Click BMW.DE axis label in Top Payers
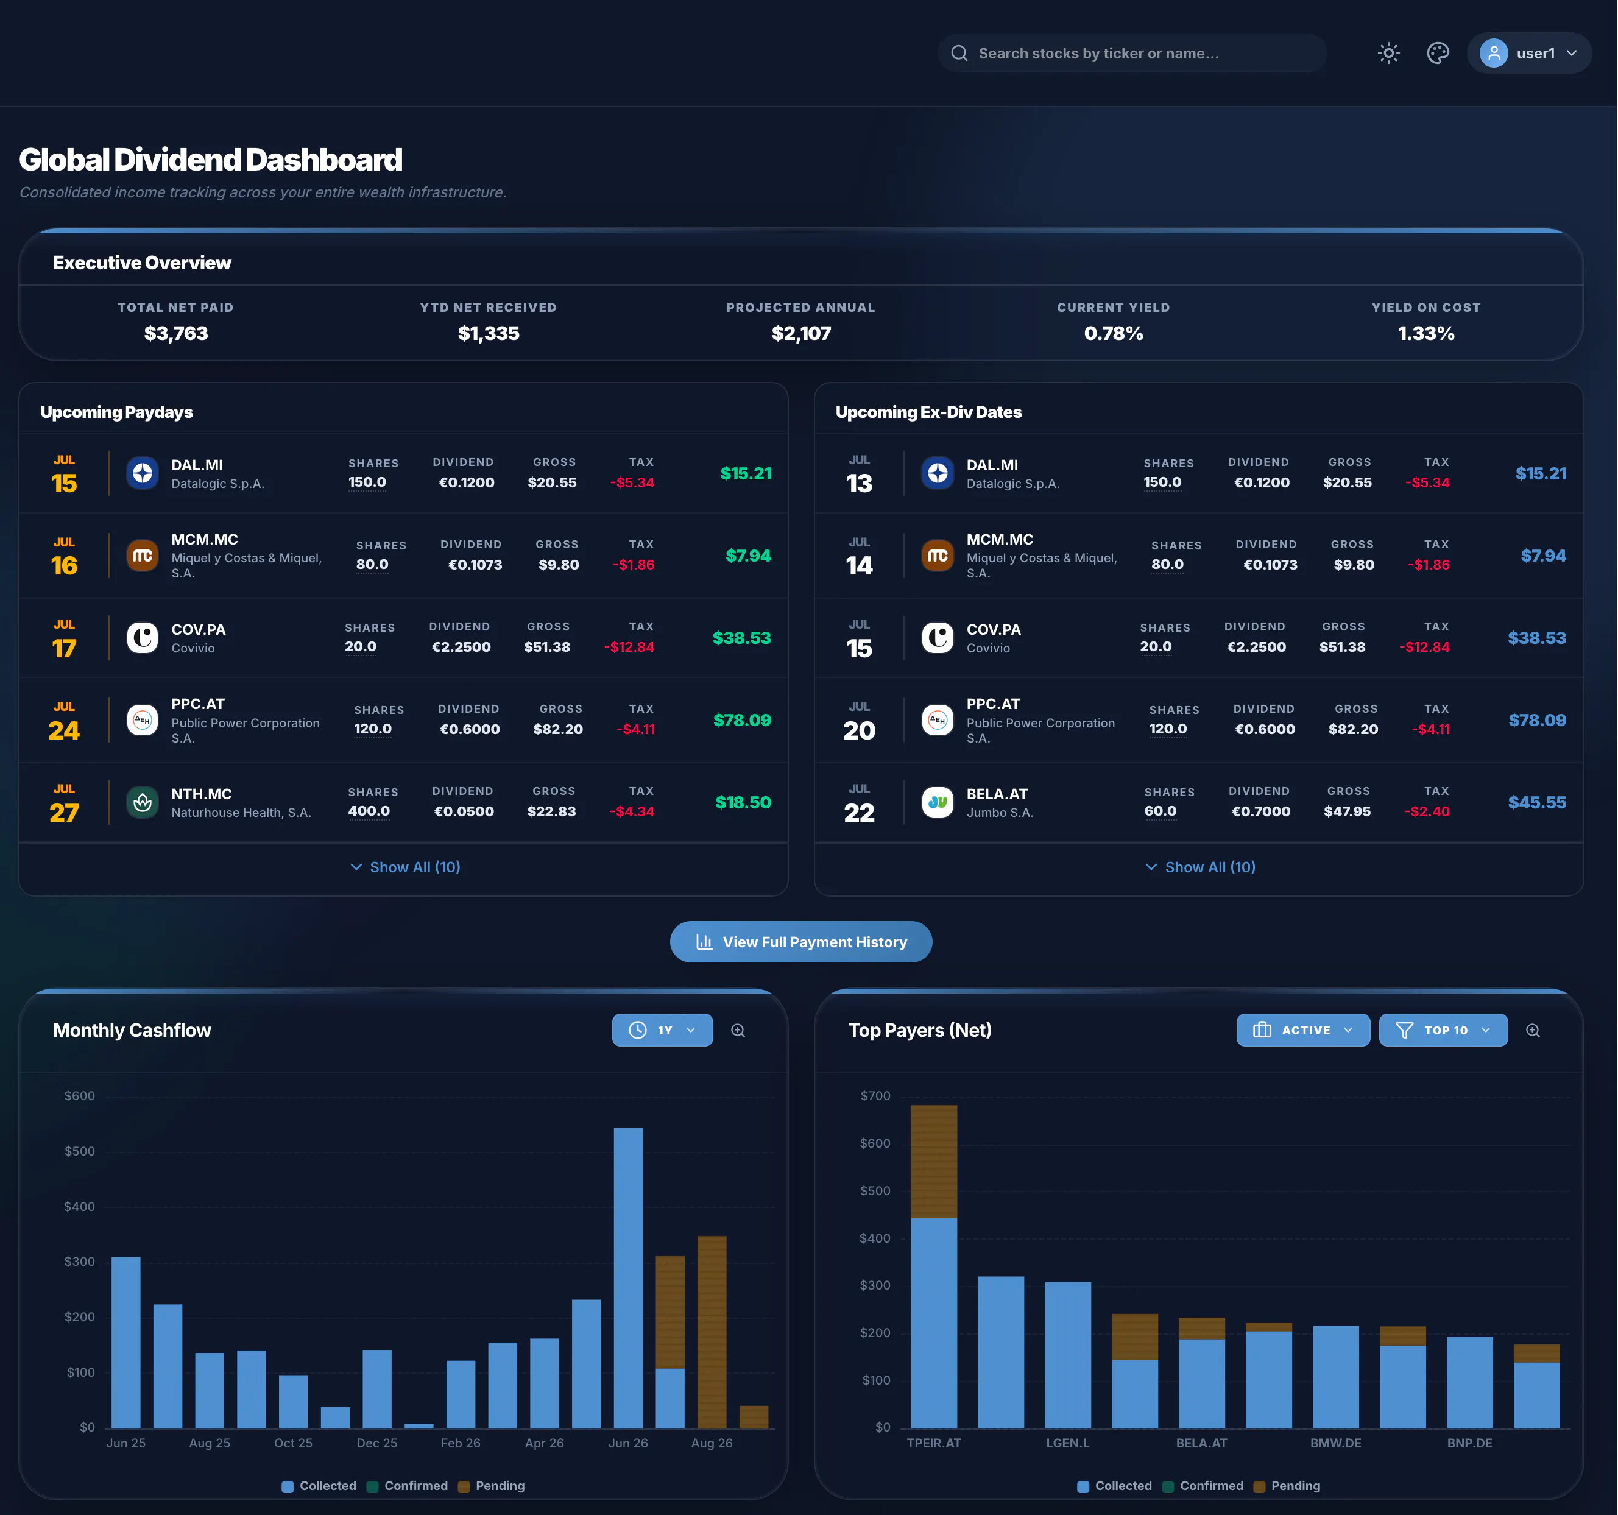This screenshot has height=1515, width=1618. coord(1335,1443)
